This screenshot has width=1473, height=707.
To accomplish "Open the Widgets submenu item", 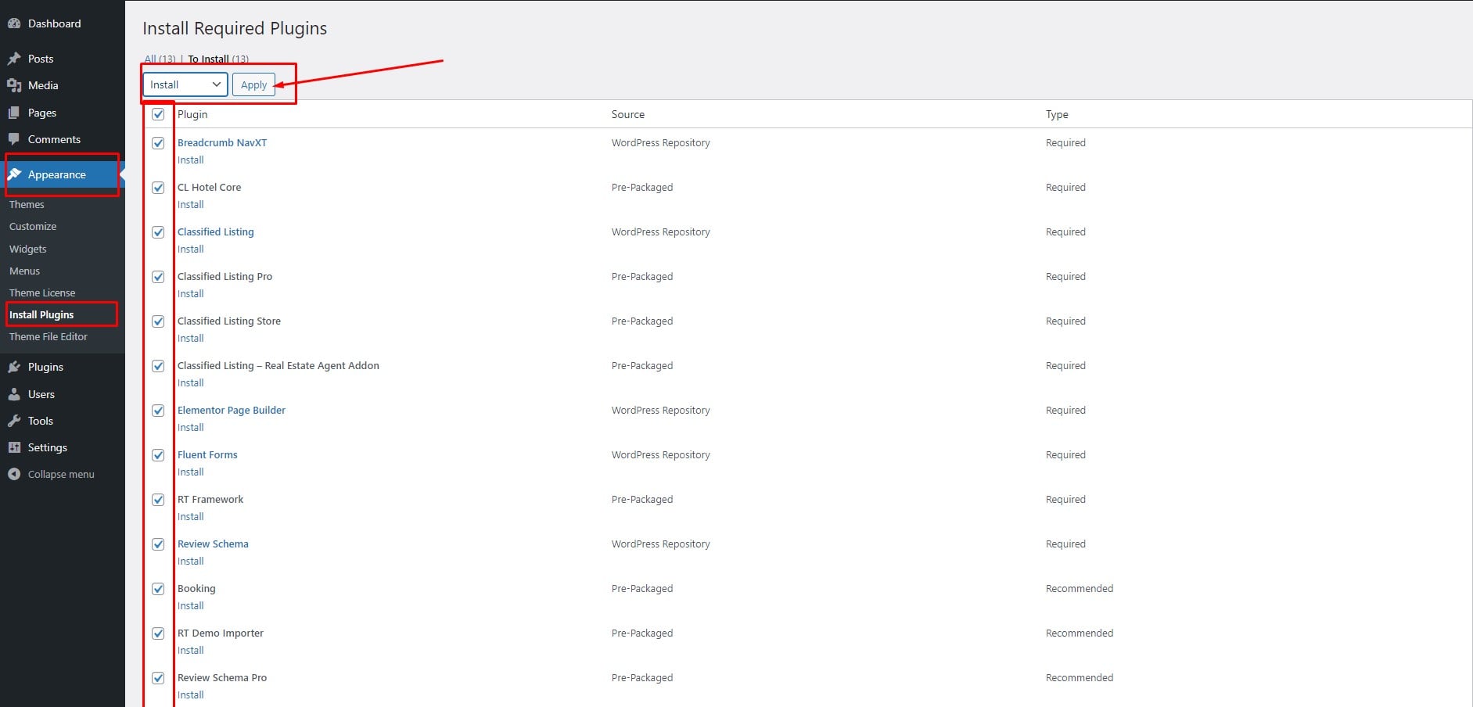I will 28,249.
